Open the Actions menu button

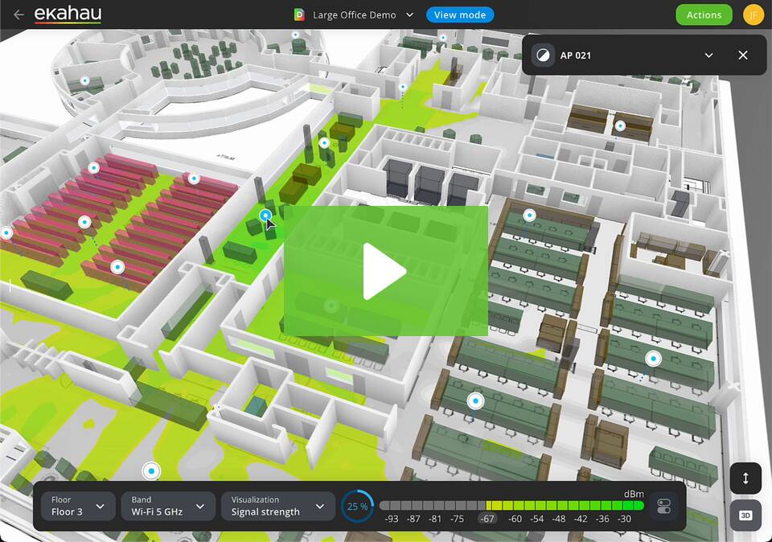[x=704, y=14]
